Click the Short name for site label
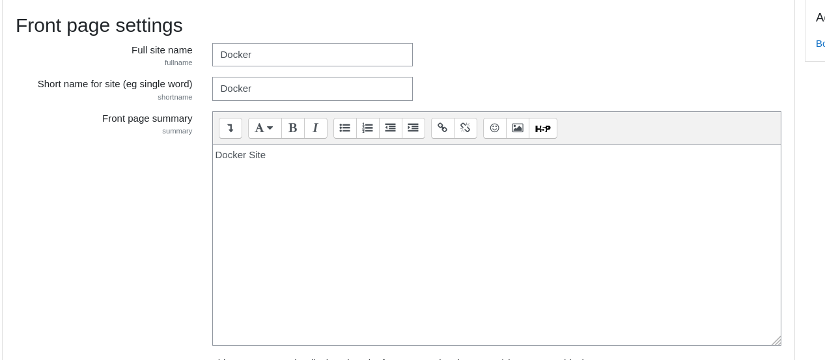Screen dimensions: 825x360 coord(115,84)
